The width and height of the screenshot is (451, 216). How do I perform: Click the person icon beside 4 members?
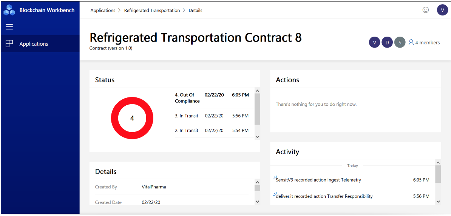click(x=411, y=43)
